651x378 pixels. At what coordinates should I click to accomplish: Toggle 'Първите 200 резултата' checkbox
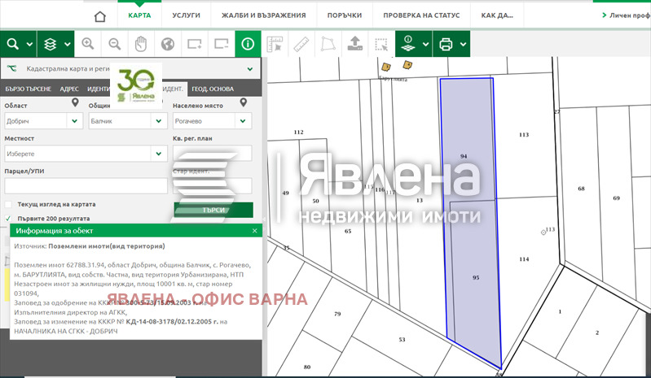point(9,219)
